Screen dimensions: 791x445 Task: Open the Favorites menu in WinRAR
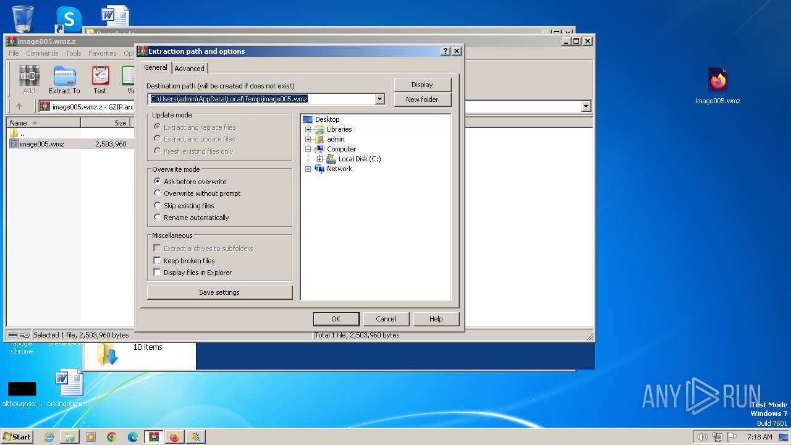[x=103, y=53]
